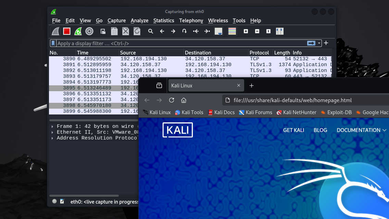Reload the Kali browser page
389x219 pixels.
point(172,100)
